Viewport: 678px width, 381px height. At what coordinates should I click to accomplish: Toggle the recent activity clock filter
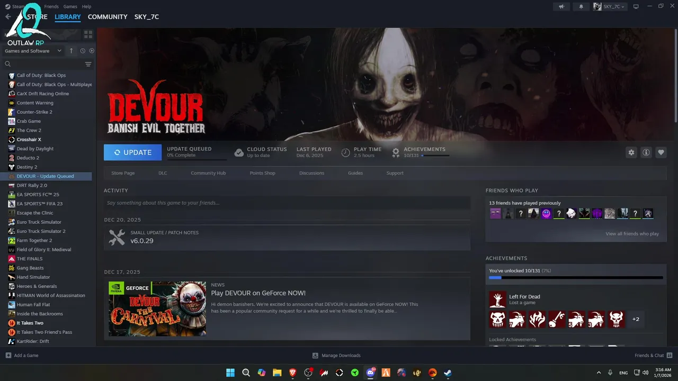(x=83, y=51)
